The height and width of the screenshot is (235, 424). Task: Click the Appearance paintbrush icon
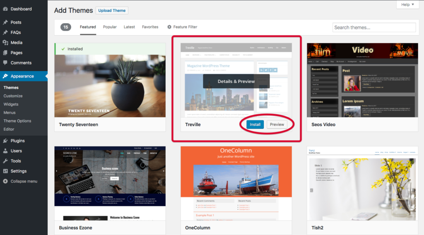(x=5, y=76)
